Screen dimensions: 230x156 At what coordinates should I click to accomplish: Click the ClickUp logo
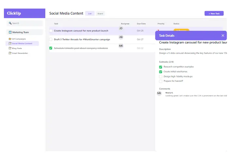pos(14,13)
